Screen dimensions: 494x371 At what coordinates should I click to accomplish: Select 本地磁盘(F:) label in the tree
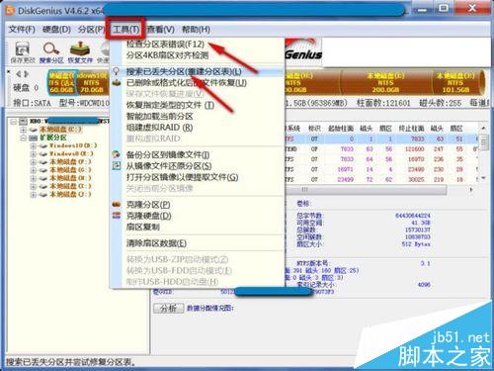tap(70, 162)
